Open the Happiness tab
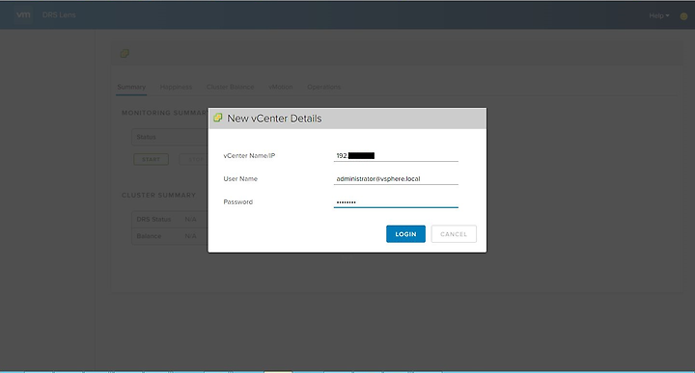The height and width of the screenshot is (373, 695). (176, 87)
